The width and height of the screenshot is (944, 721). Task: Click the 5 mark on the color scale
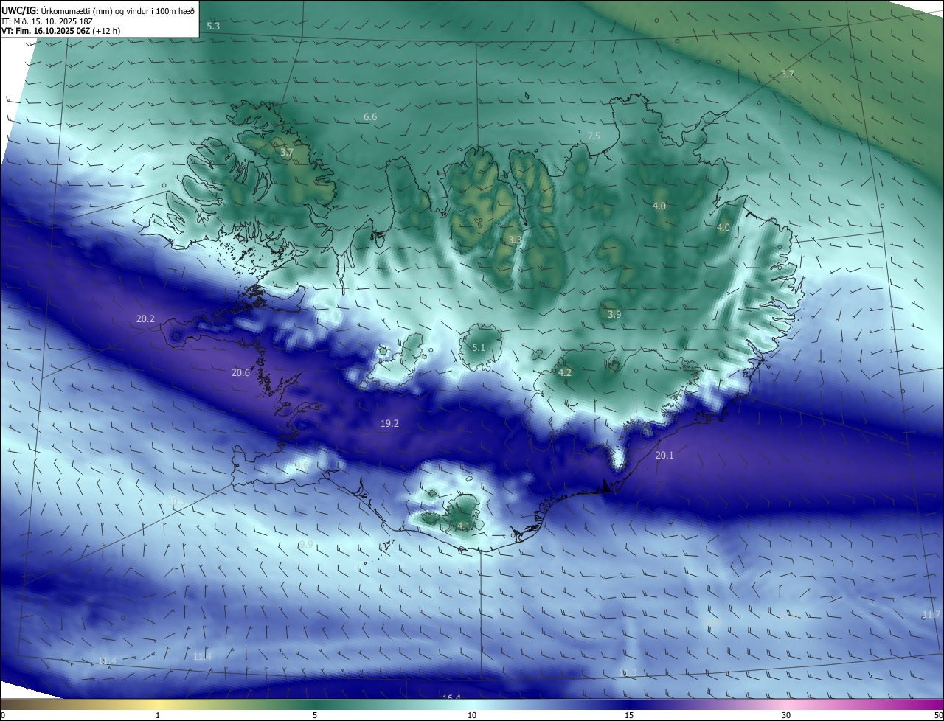pos(315,715)
